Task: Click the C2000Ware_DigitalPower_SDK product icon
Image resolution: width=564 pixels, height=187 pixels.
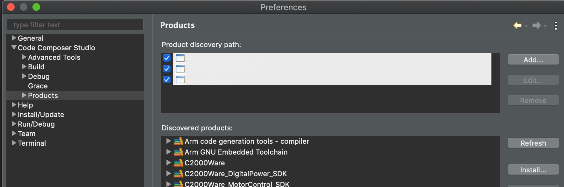Action: point(179,174)
